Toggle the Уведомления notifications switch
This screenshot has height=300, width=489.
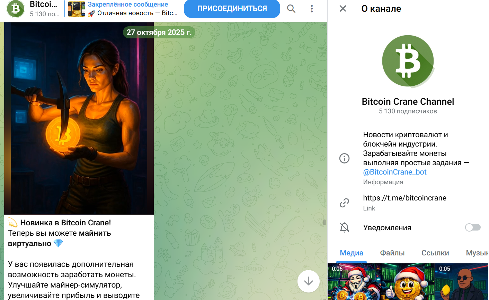473,227
